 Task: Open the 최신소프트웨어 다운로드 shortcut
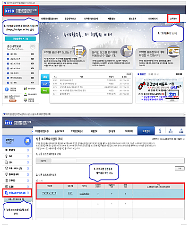click(x=12, y=98)
